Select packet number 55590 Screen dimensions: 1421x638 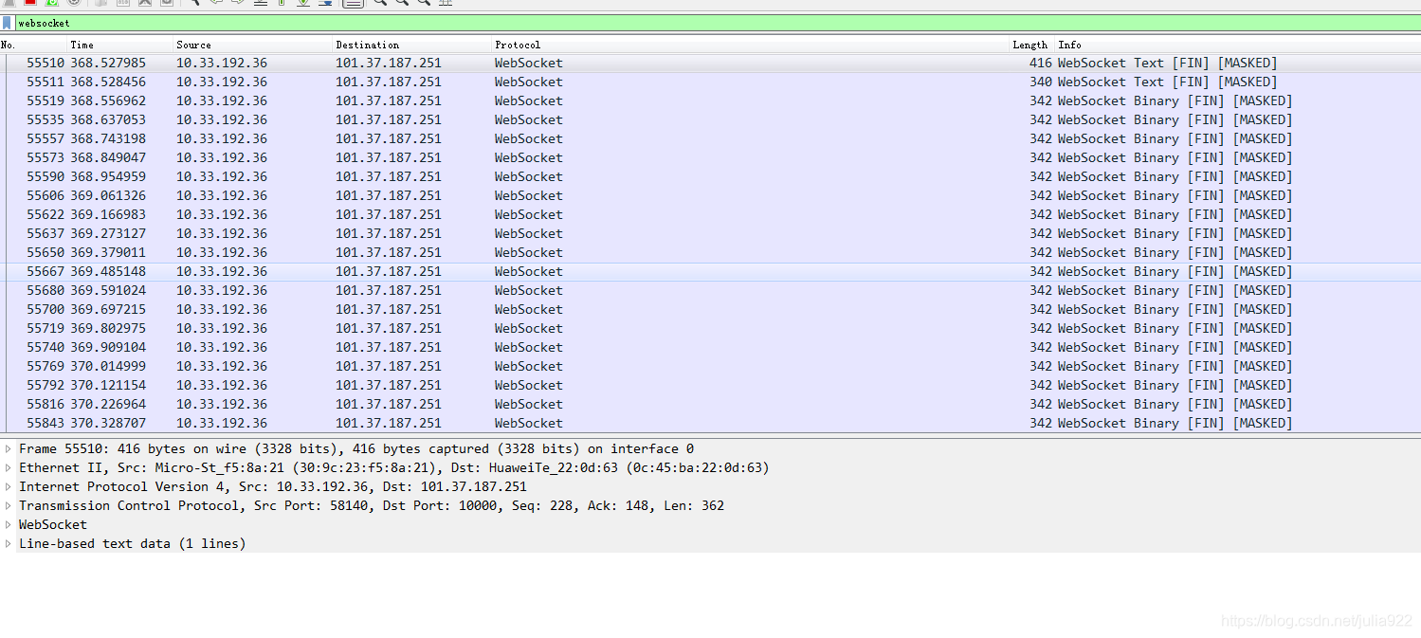click(710, 176)
